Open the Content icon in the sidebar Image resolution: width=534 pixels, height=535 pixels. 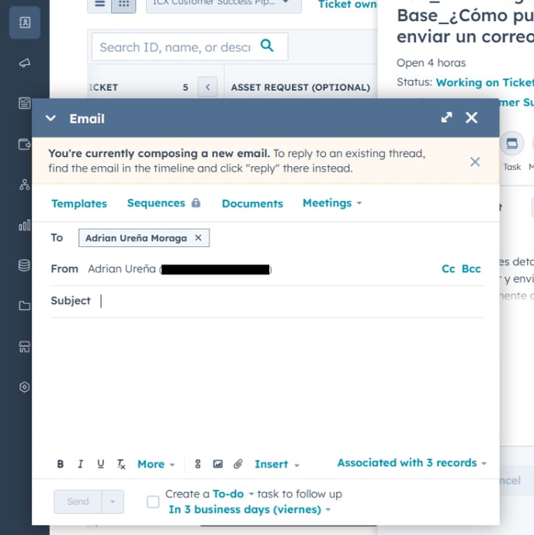click(x=25, y=102)
